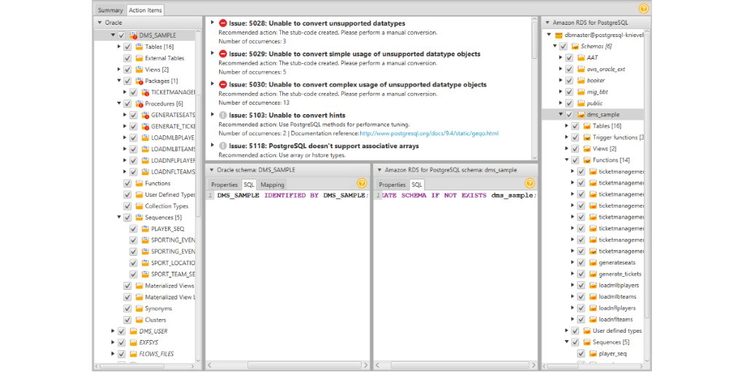Viewport: 745px width, 372px height.
Task: Toggle the public schema checkbox
Action: (569, 103)
